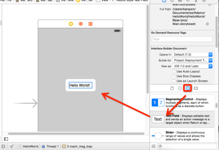Show the Object library tab
219x150 pixels.
pos(188,88)
